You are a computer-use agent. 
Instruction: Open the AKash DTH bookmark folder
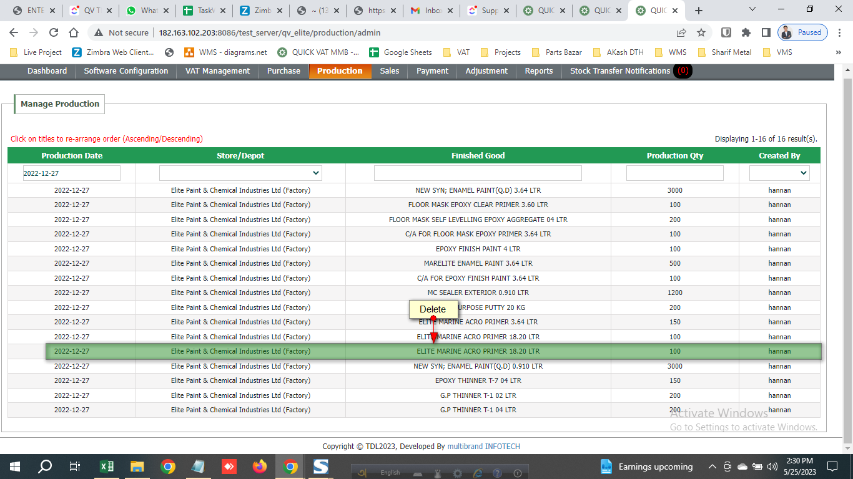618,52
